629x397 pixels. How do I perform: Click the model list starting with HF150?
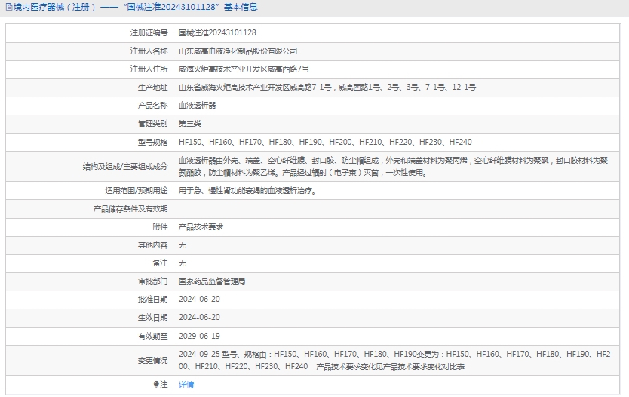pyautogui.click(x=324, y=142)
